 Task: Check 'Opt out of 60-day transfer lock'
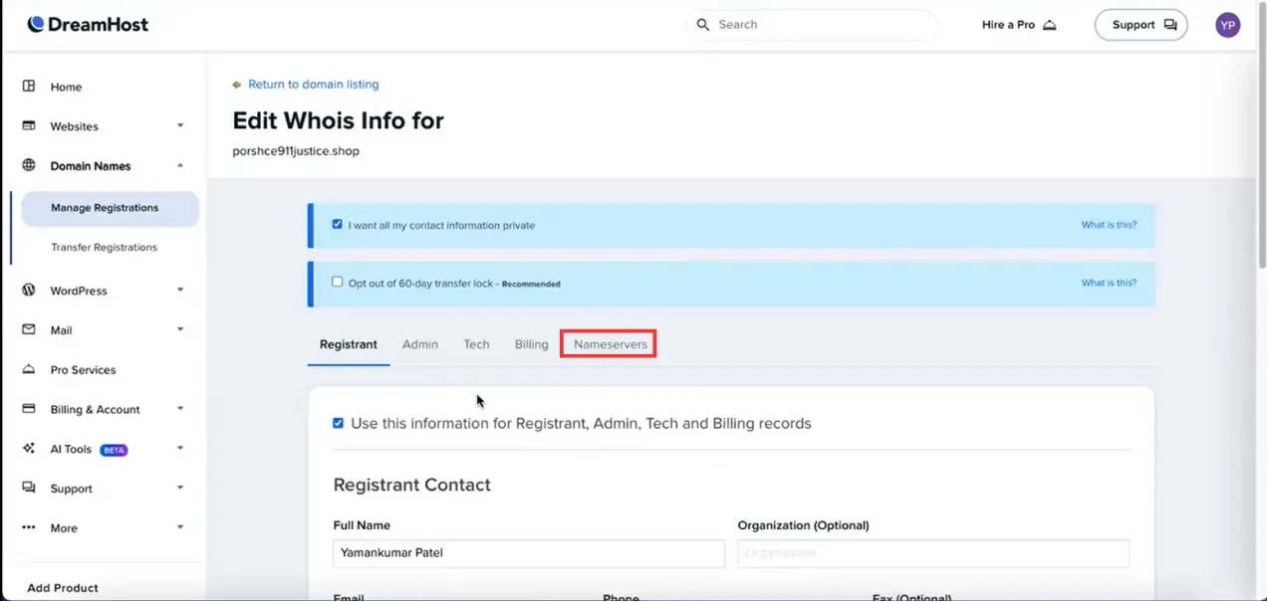[338, 283]
